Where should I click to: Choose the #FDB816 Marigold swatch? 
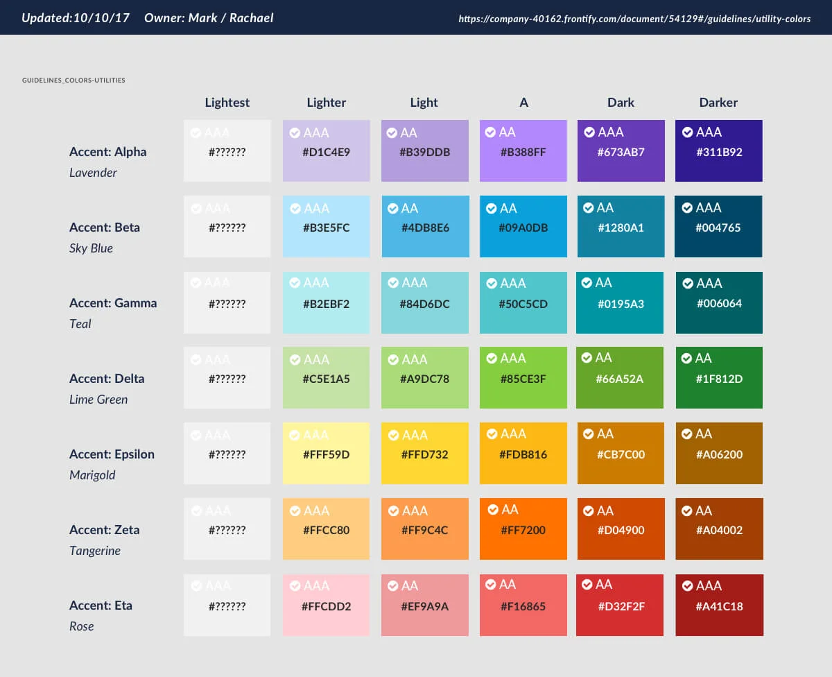coord(523,453)
